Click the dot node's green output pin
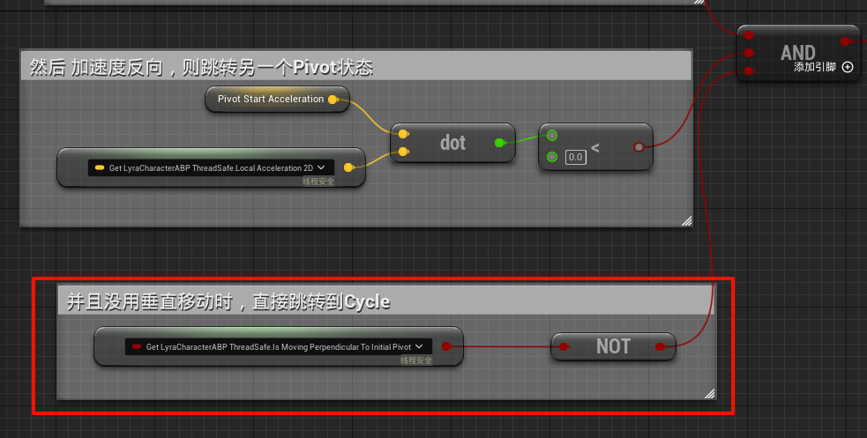Screen dimensions: 867x438 [x=500, y=143]
